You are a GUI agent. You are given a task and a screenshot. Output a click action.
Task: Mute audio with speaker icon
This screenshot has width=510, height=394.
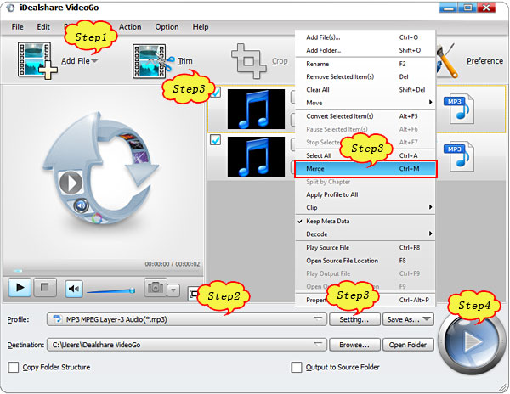click(74, 289)
